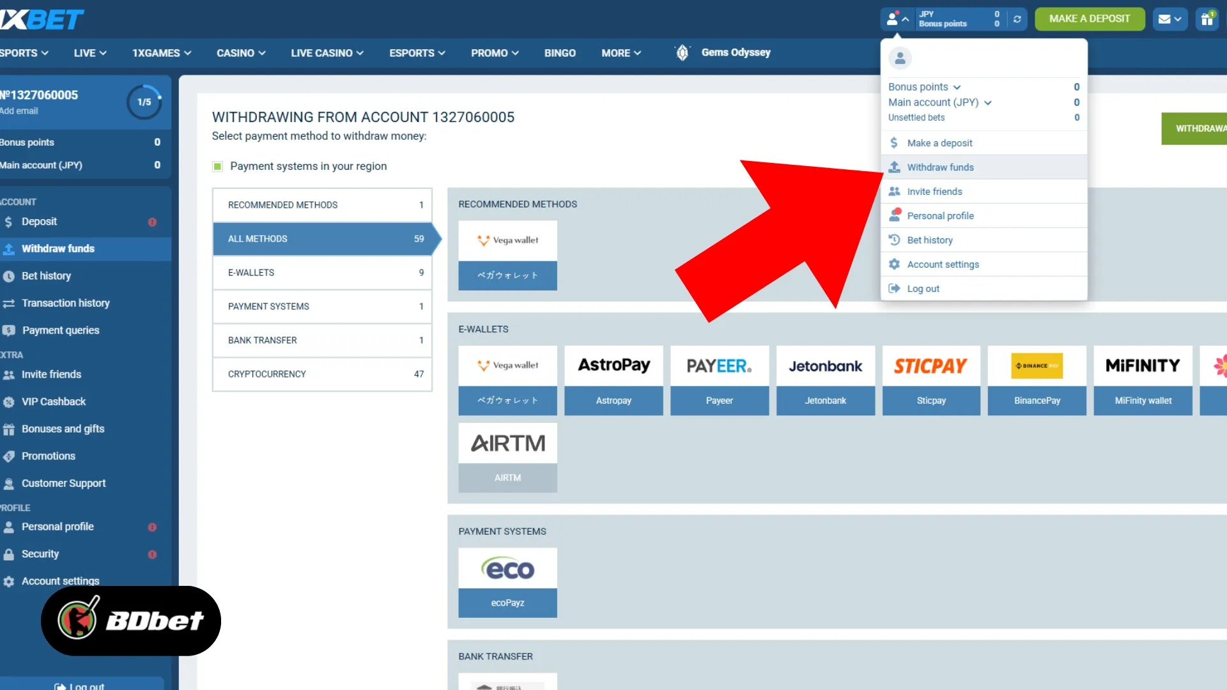1227x690 pixels.
Task: Select the BinancePay payment logo
Action: tap(1037, 365)
